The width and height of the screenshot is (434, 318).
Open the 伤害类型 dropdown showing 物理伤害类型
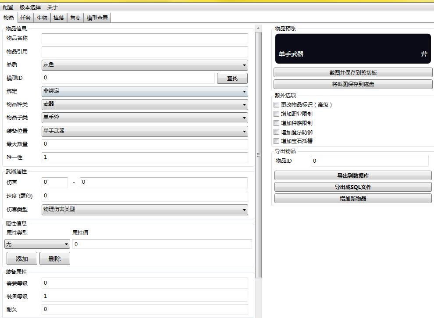pyautogui.click(x=145, y=210)
